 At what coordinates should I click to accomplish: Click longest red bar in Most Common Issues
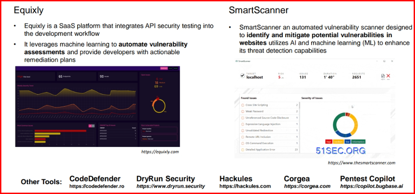point(60,131)
